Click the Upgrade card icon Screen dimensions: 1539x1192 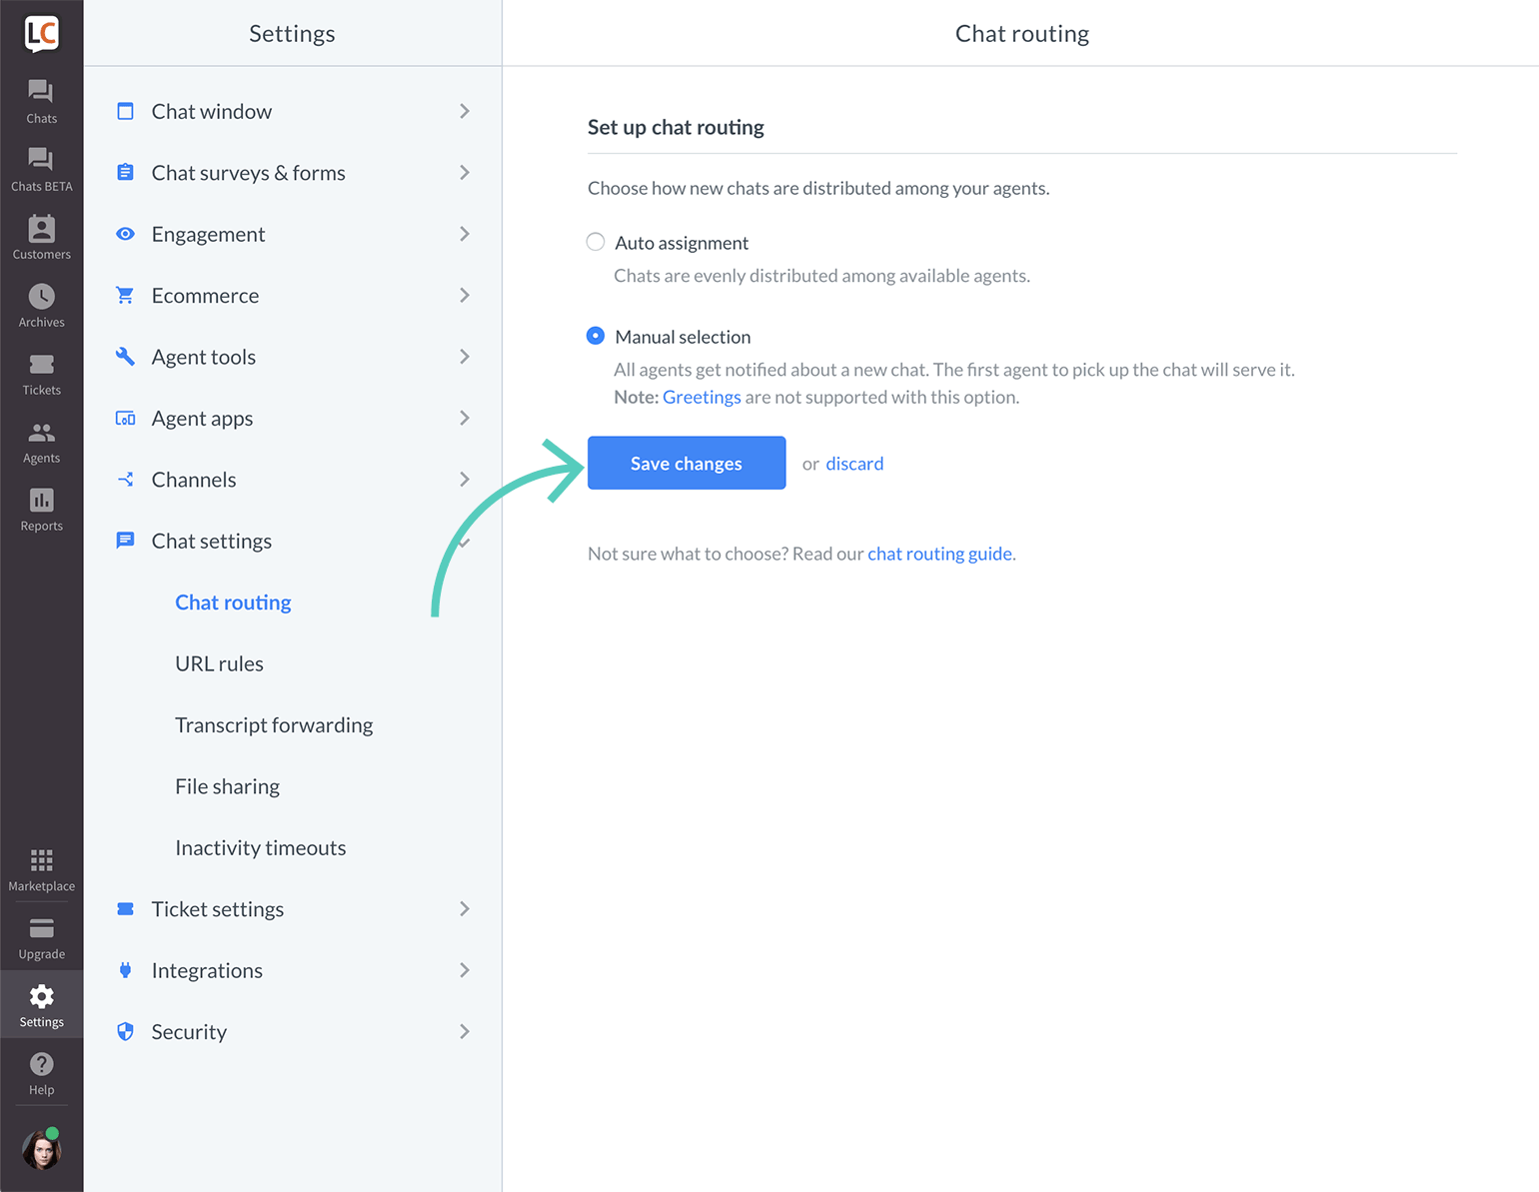pos(41,928)
